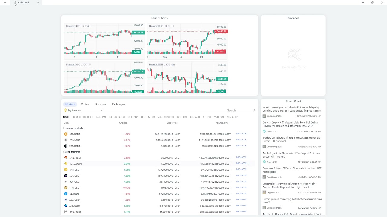The width and height of the screenshot is (387, 217).
Task: Click the DOT/USDT coin icon
Action: tap(66, 182)
